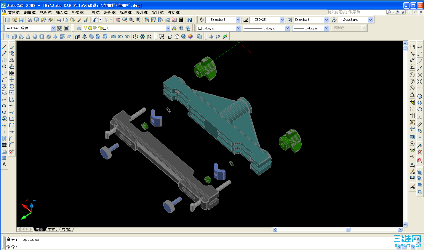Screen dimensions: 424x250
Task: Open the 格式(O) menu
Action: coord(78,12)
